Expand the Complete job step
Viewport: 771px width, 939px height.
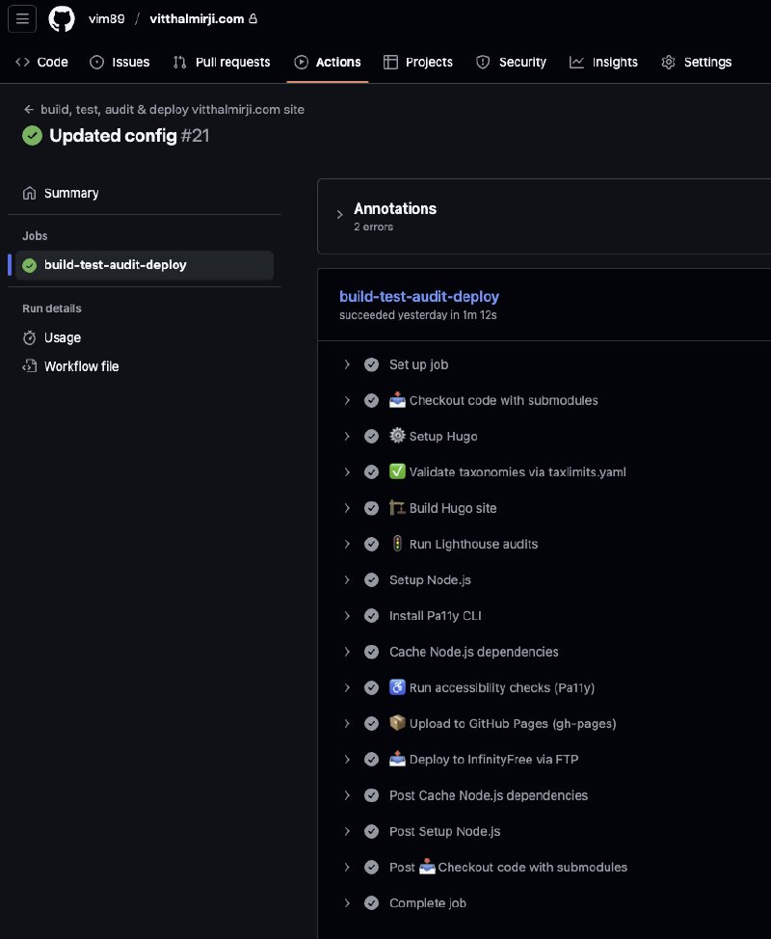(347, 903)
